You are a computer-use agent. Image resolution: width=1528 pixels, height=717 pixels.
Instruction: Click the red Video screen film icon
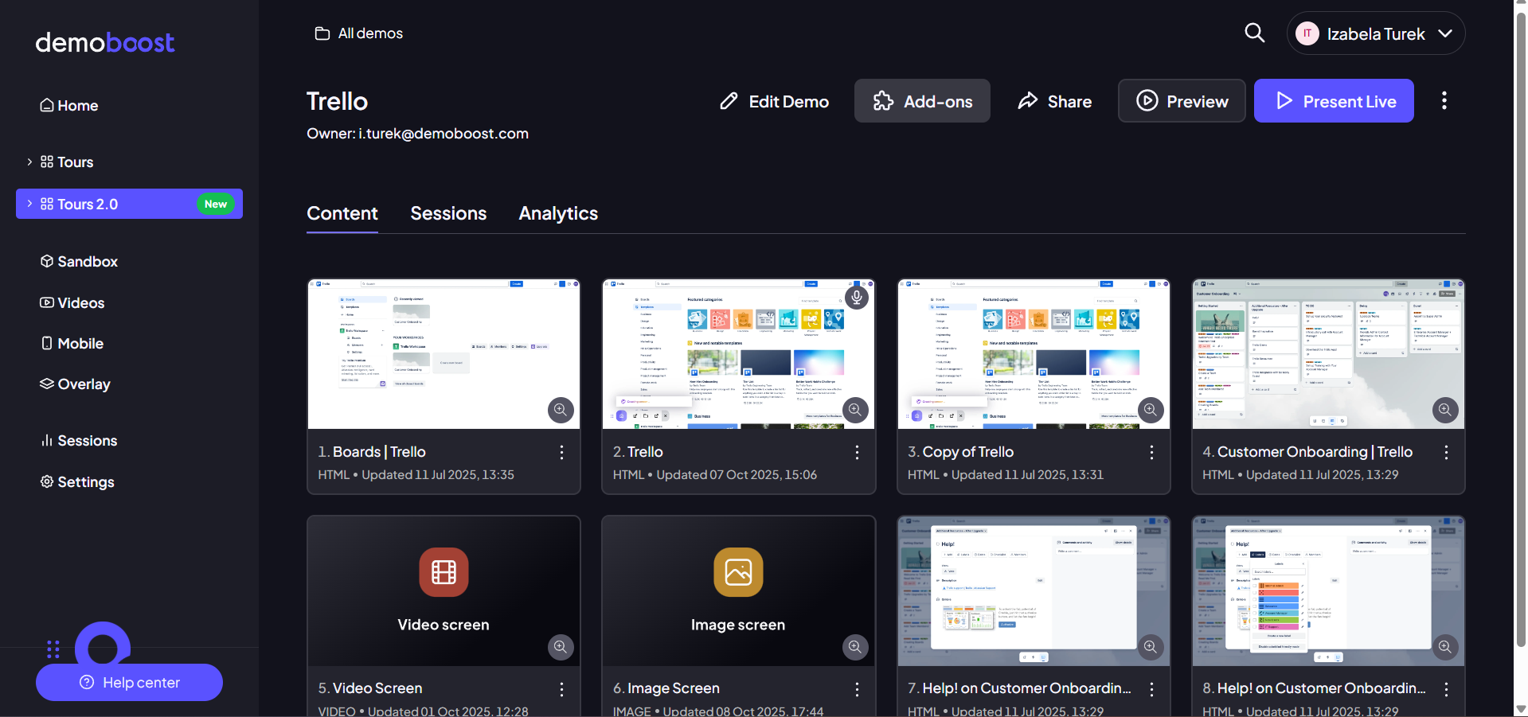click(444, 572)
